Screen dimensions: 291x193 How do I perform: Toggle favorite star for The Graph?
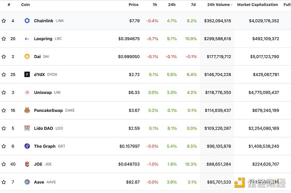(x=4, y=146)
